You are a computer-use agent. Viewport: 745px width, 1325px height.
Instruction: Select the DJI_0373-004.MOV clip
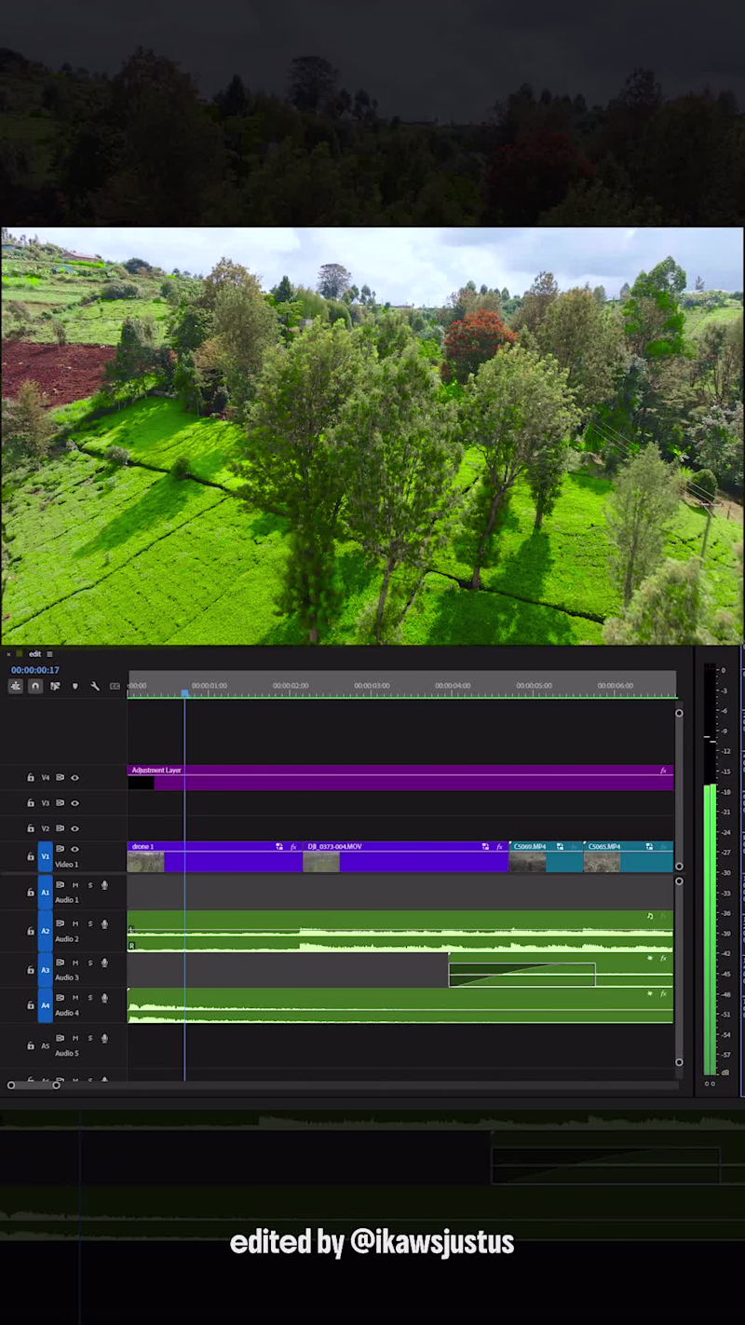(x=405, y=856)
